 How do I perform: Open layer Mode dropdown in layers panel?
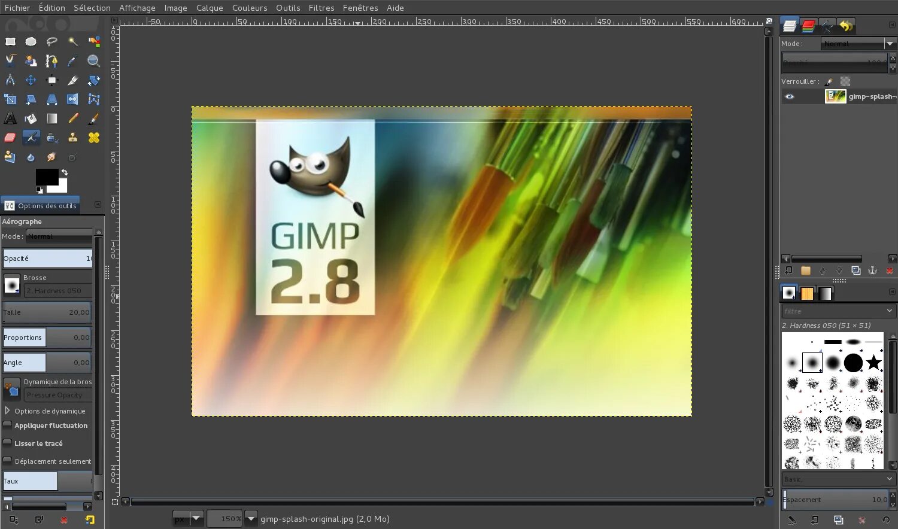pos(859,44)
